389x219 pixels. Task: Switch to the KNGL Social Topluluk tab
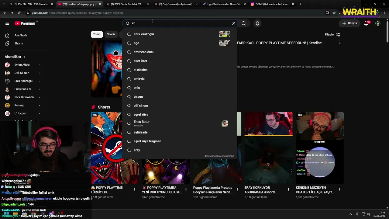[128, 4]
